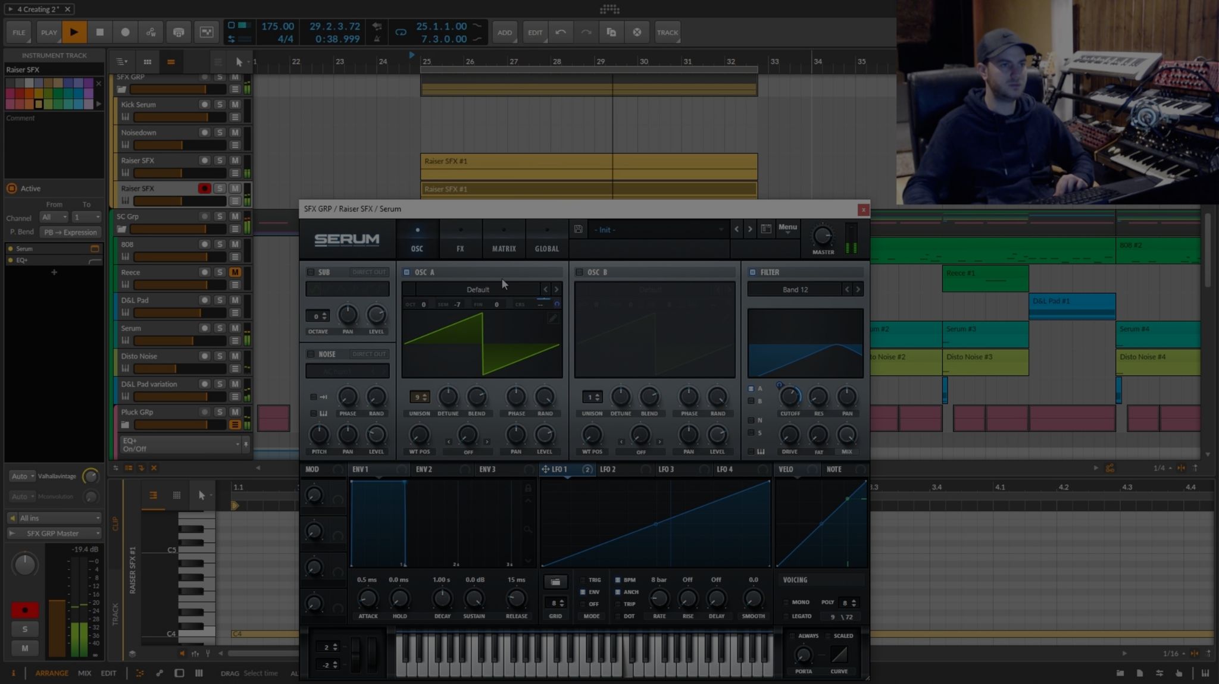Open the FILE menu
This screenshot has width=1219, height=684.
(19, 32)
